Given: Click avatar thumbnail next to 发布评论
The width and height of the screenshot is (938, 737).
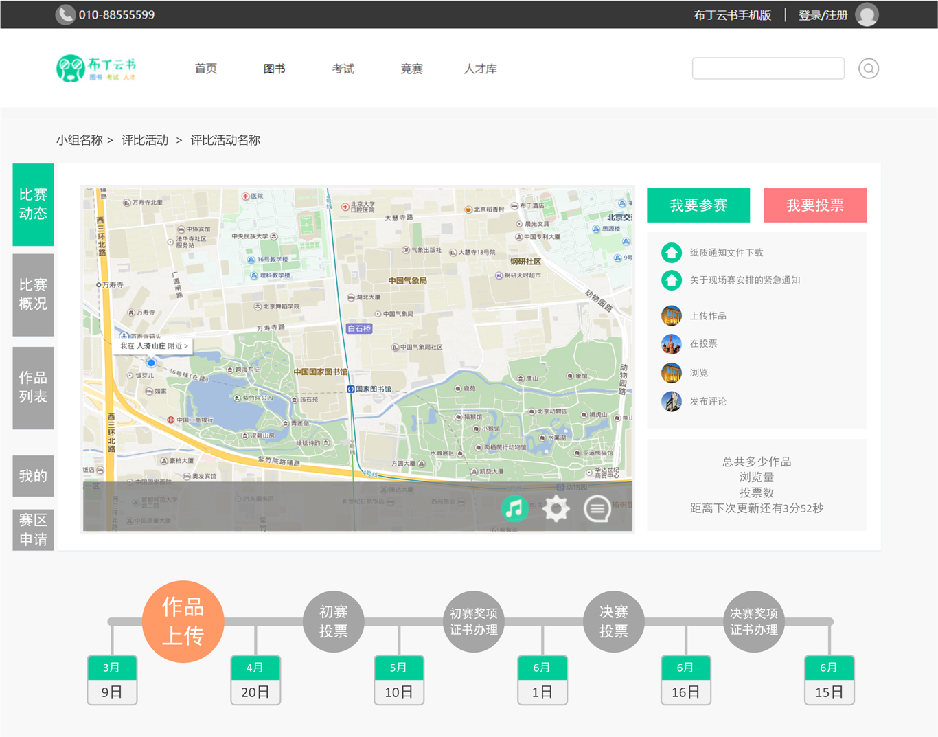Looking at the screenshot, I should coord(671,401).
